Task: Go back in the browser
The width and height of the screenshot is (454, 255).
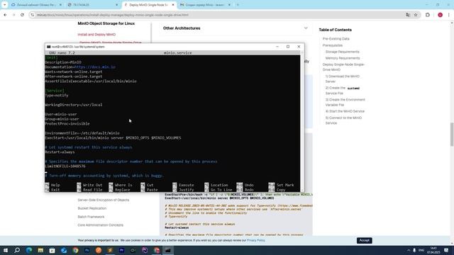Action: [5, 15]
